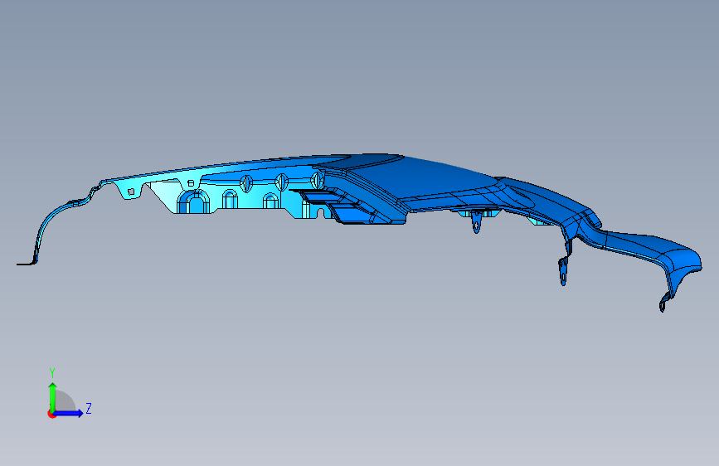Click the red origin dot of triad
The width and height of the screenshot is (719, 466).
pos(51,414)
